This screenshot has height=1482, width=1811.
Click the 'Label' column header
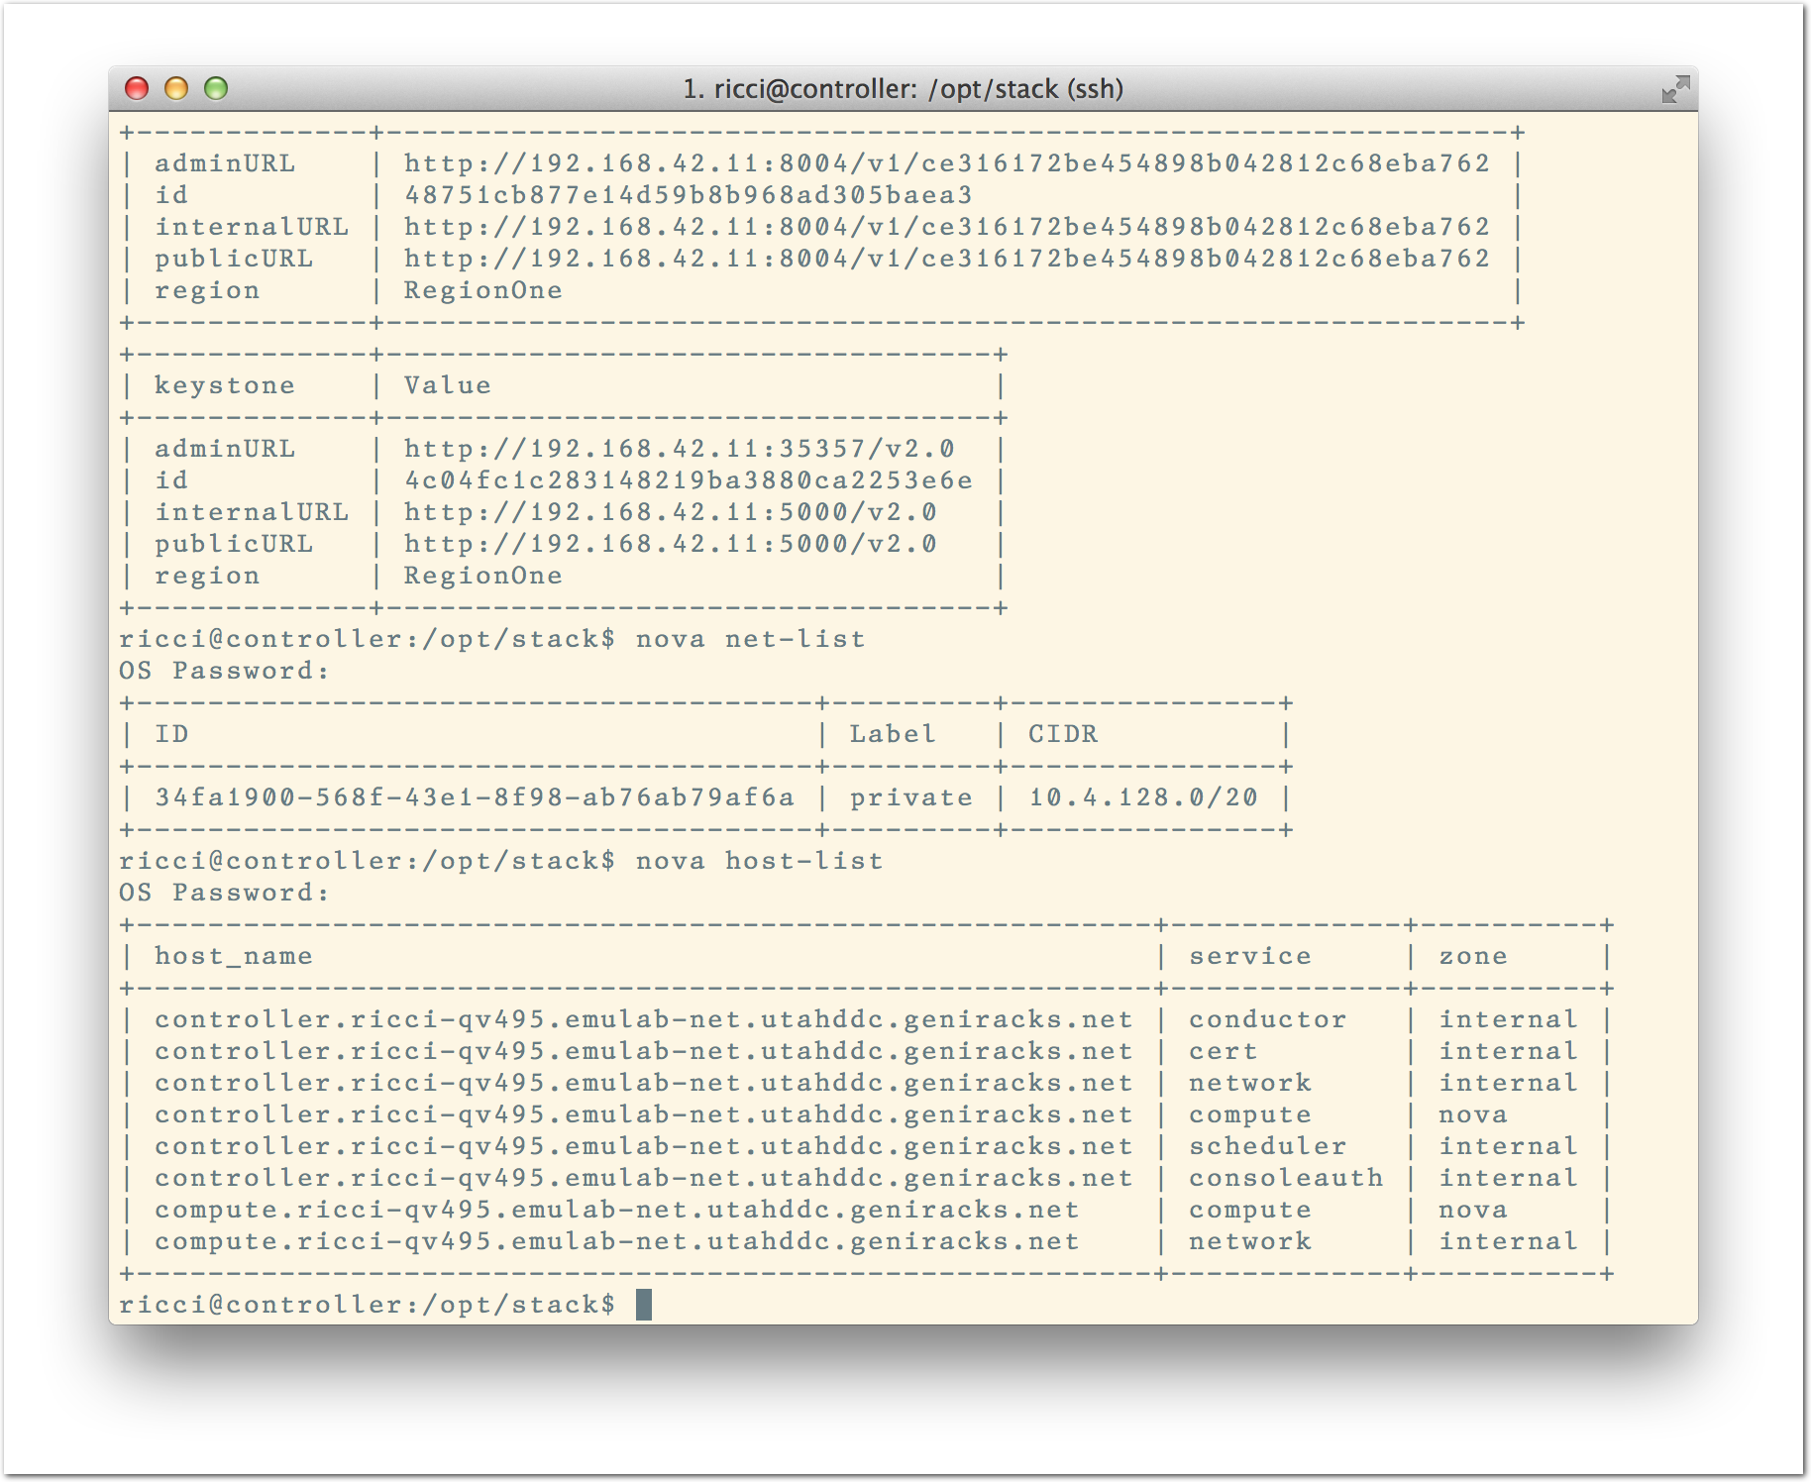(x=893, y=734)
